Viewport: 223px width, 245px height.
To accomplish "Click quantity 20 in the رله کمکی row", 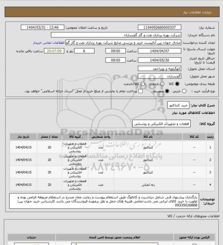I will pos(49,185).
